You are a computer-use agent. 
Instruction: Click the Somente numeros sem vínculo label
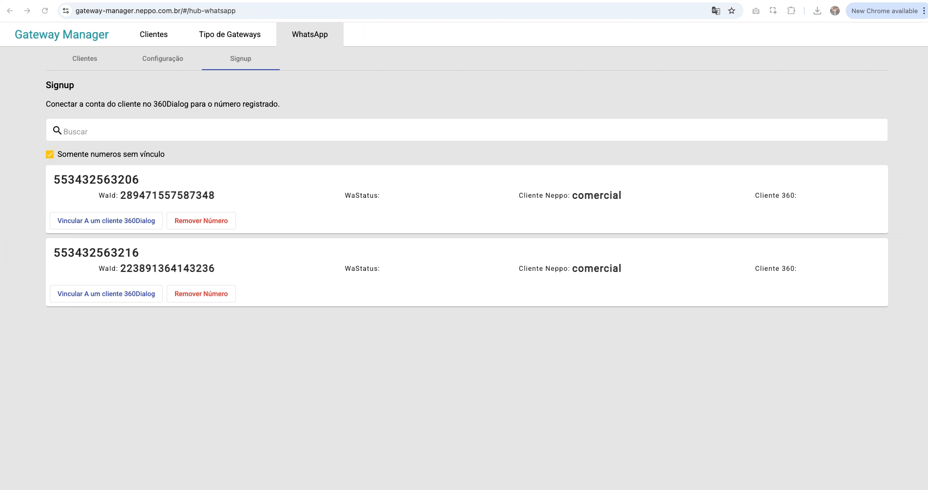click(111, 154)
